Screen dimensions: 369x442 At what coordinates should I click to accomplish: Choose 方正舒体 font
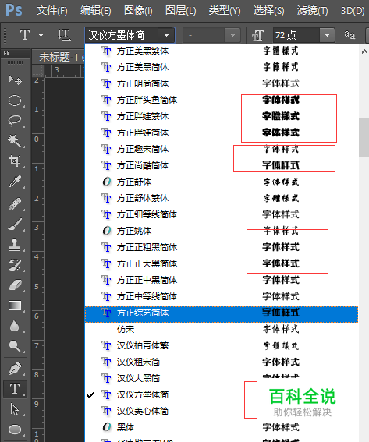222,182
